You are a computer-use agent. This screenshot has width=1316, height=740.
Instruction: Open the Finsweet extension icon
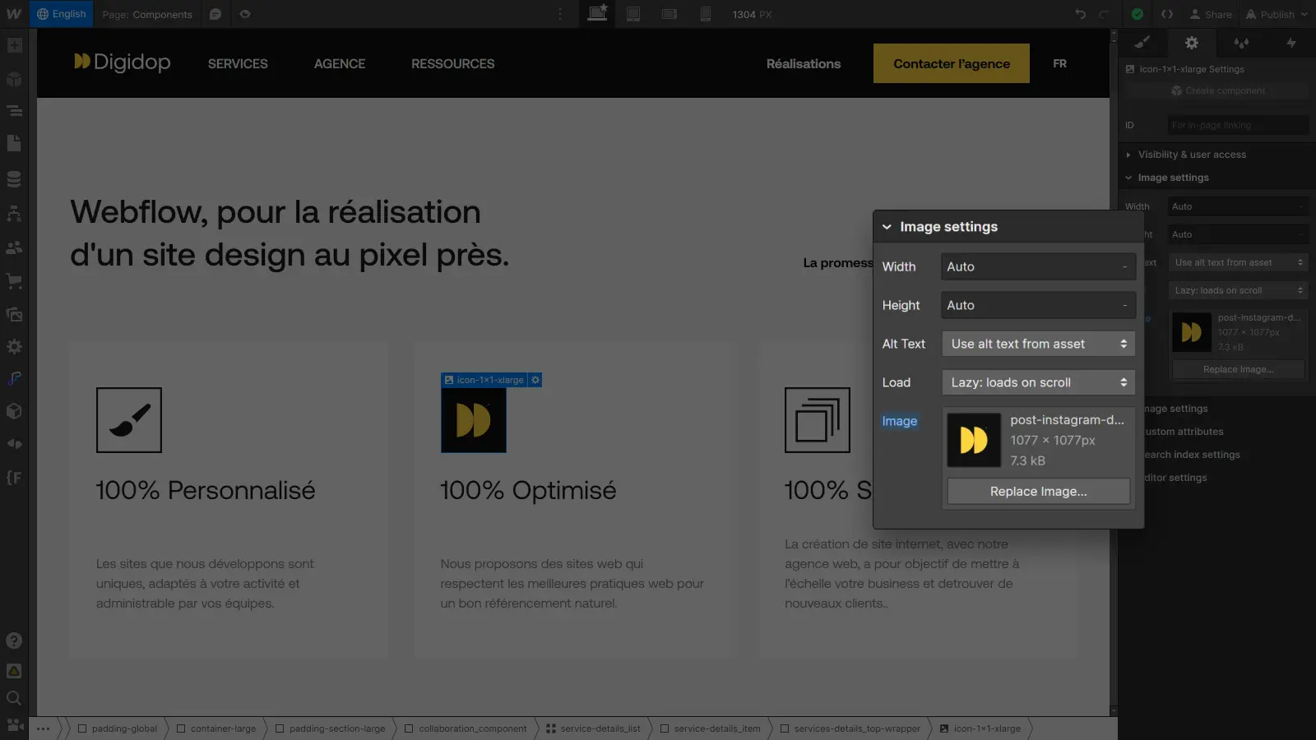pyautogui.click(x=14, y=378)
